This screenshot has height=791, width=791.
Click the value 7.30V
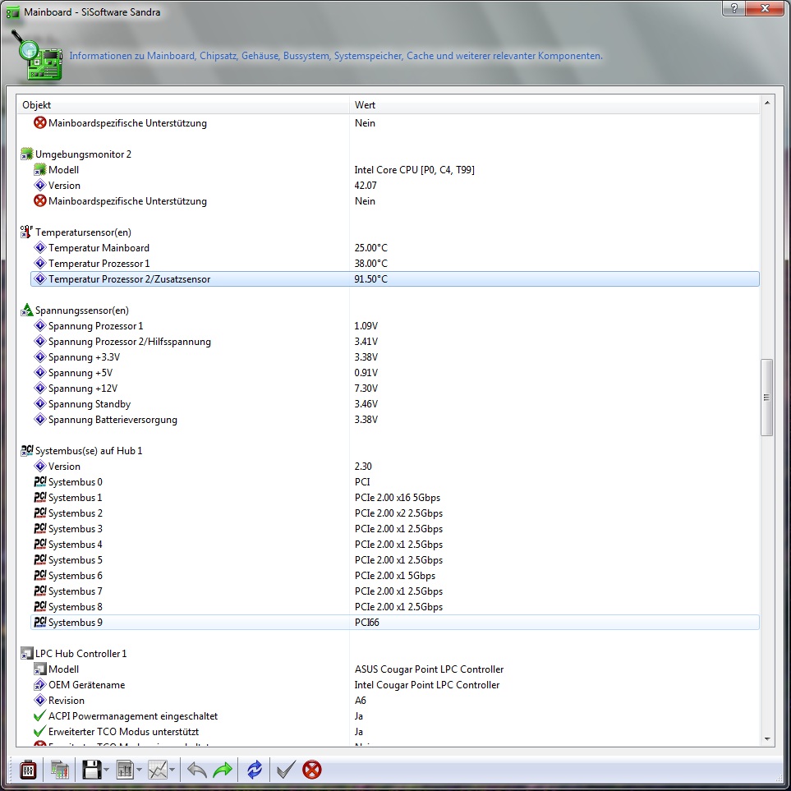coord(366,389)
